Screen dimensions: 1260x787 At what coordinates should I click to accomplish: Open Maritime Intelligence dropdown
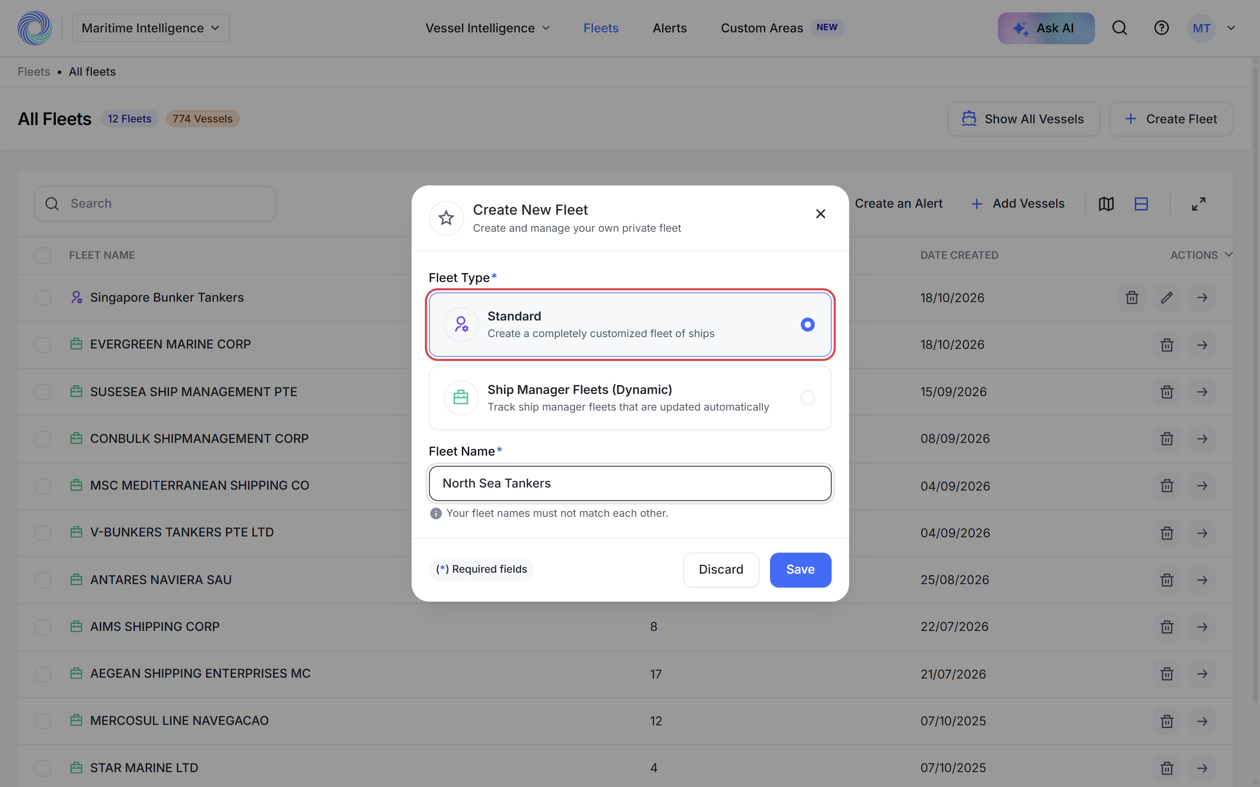click(150, 28)
